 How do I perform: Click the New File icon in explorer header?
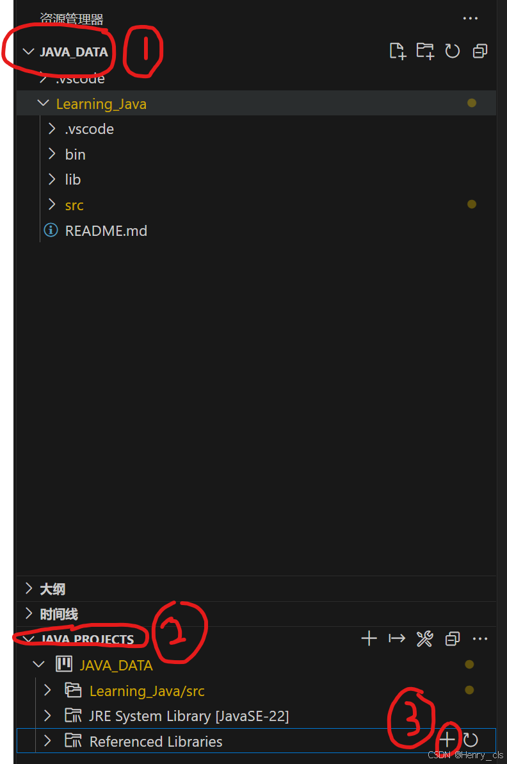(398, 51)
